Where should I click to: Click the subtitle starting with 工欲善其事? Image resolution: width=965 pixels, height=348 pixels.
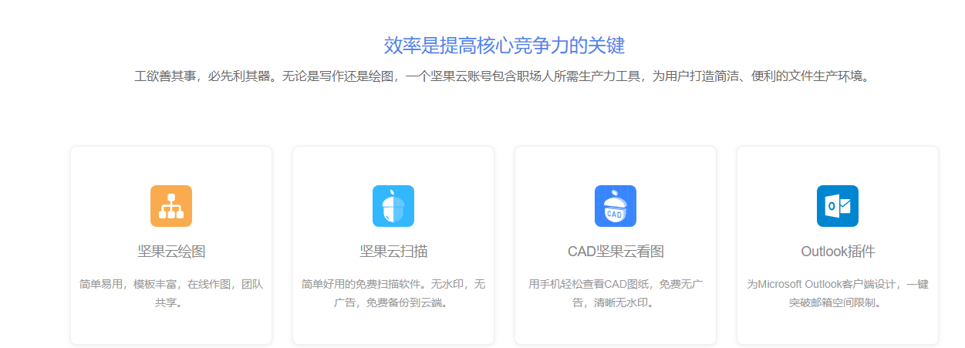(x=504, y=76)
